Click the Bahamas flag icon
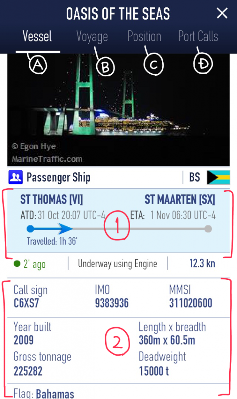Viewport: 237px width, 399px height. click(x=218, y=177)
